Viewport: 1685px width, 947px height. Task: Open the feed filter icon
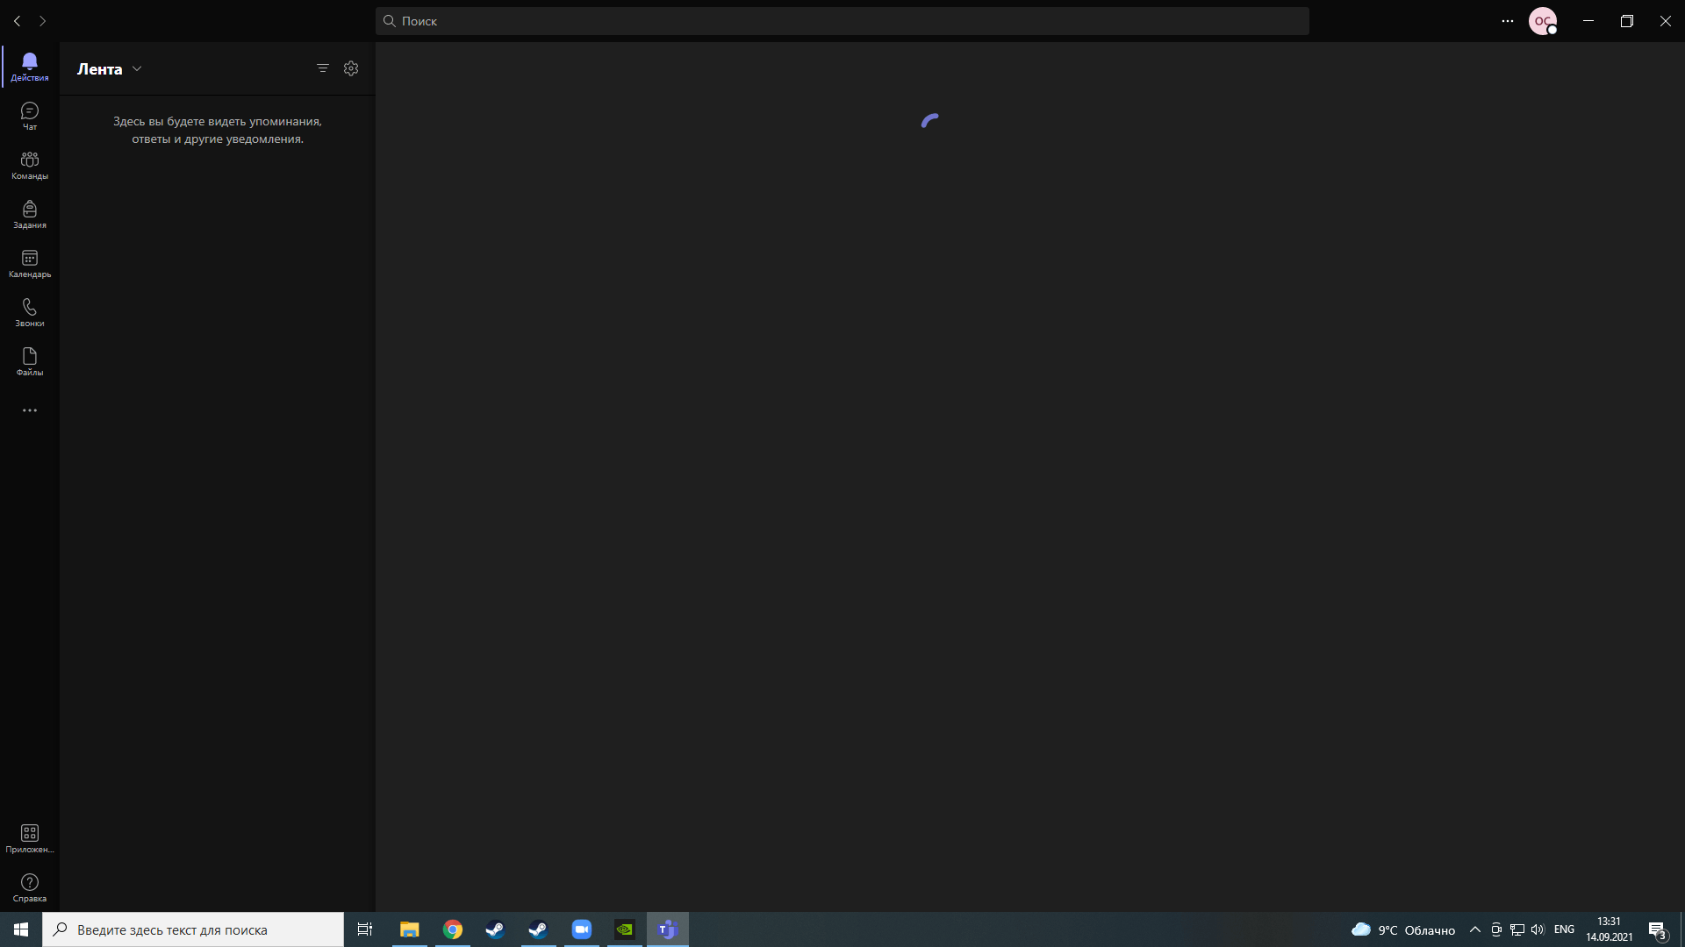[x=323, y=68]
